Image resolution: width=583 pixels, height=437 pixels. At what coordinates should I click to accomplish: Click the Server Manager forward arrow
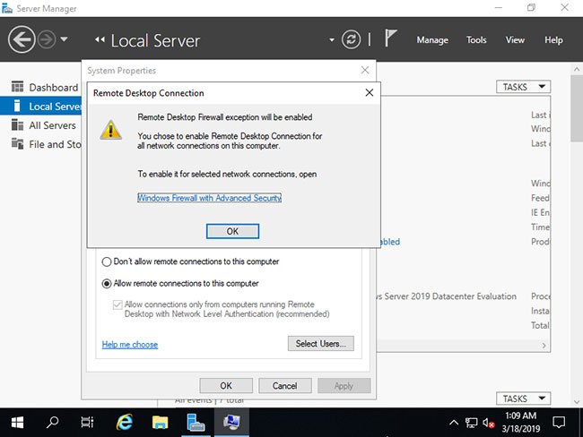[47, 39]
